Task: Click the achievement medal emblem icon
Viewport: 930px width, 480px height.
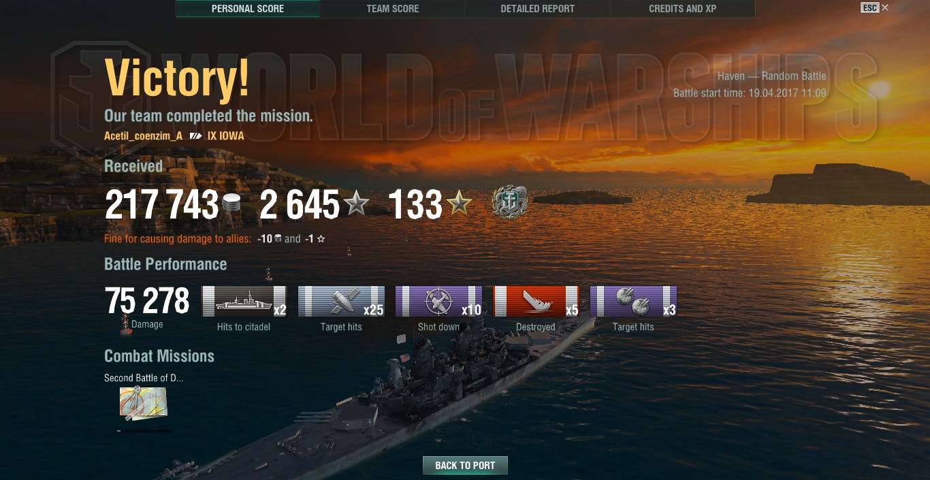Action: (x=509, y=203)
